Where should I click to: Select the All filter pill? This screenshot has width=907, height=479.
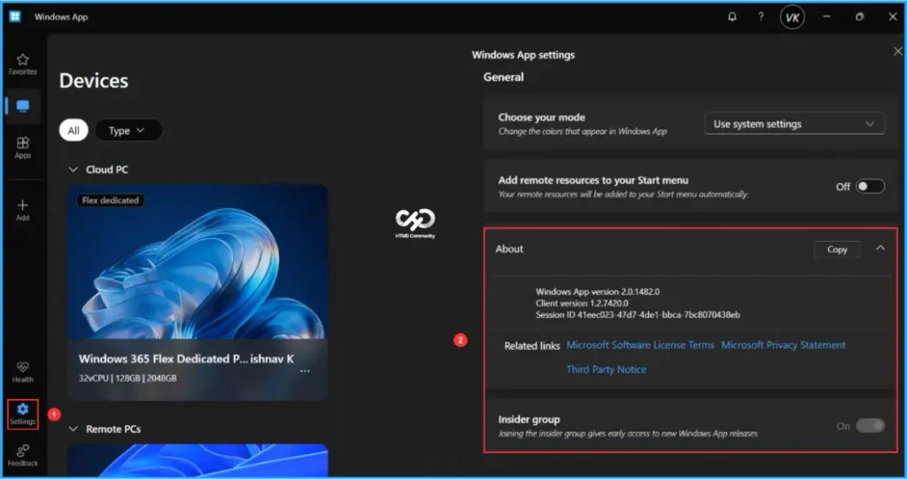click(x=74, y=130)
